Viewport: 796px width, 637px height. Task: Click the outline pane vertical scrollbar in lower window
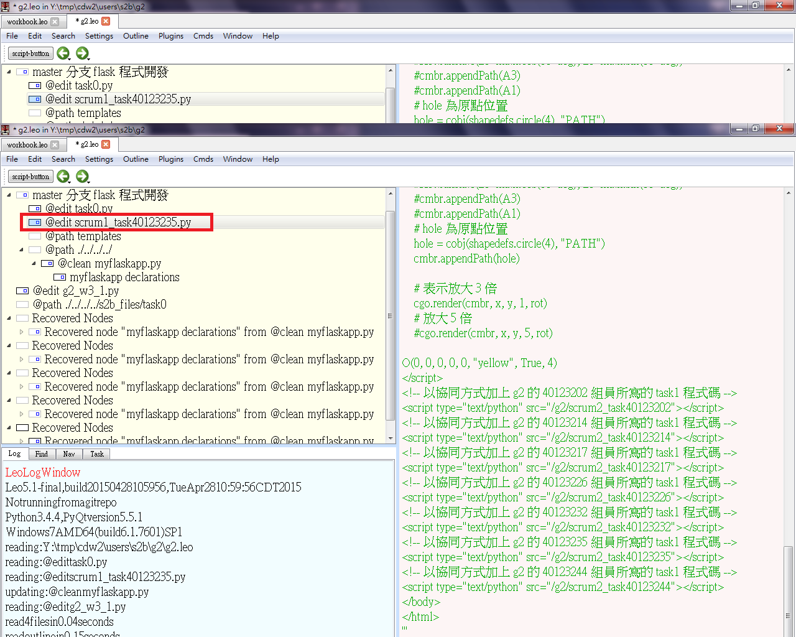tap(391, 316)
